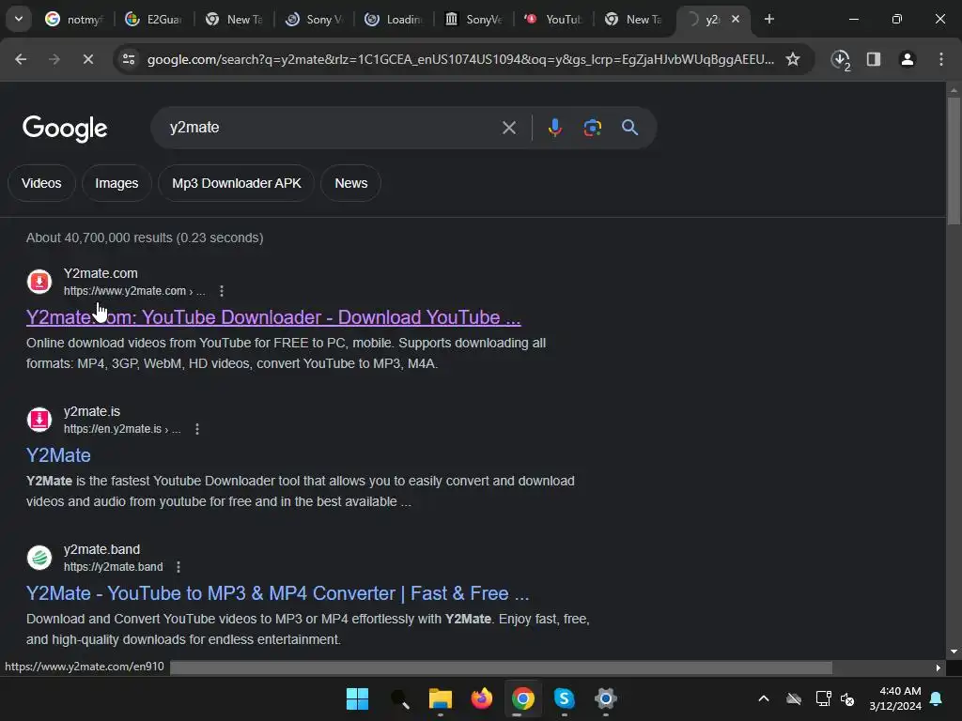This screenshot has height=721, width=962.
Task: Filter results by News
Action: [351, 183]
